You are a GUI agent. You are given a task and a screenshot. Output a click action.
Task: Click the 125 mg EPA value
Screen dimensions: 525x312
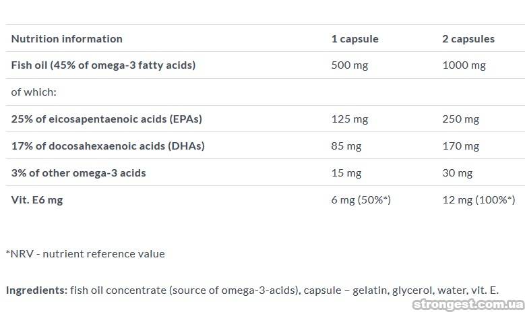pyautogui.click(x=350, y=119)
